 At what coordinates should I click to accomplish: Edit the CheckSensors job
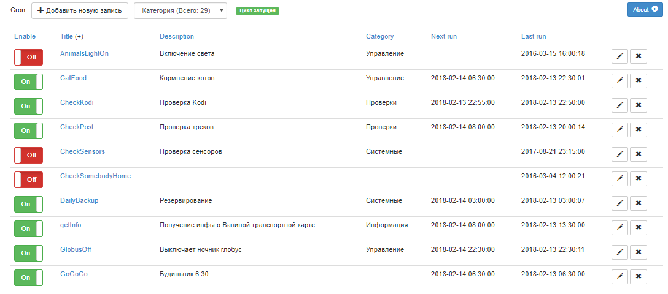pos(620,154)
